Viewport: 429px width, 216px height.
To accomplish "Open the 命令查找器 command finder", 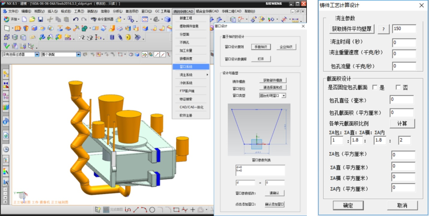I will pyautogui.click(x=102, y=19).
